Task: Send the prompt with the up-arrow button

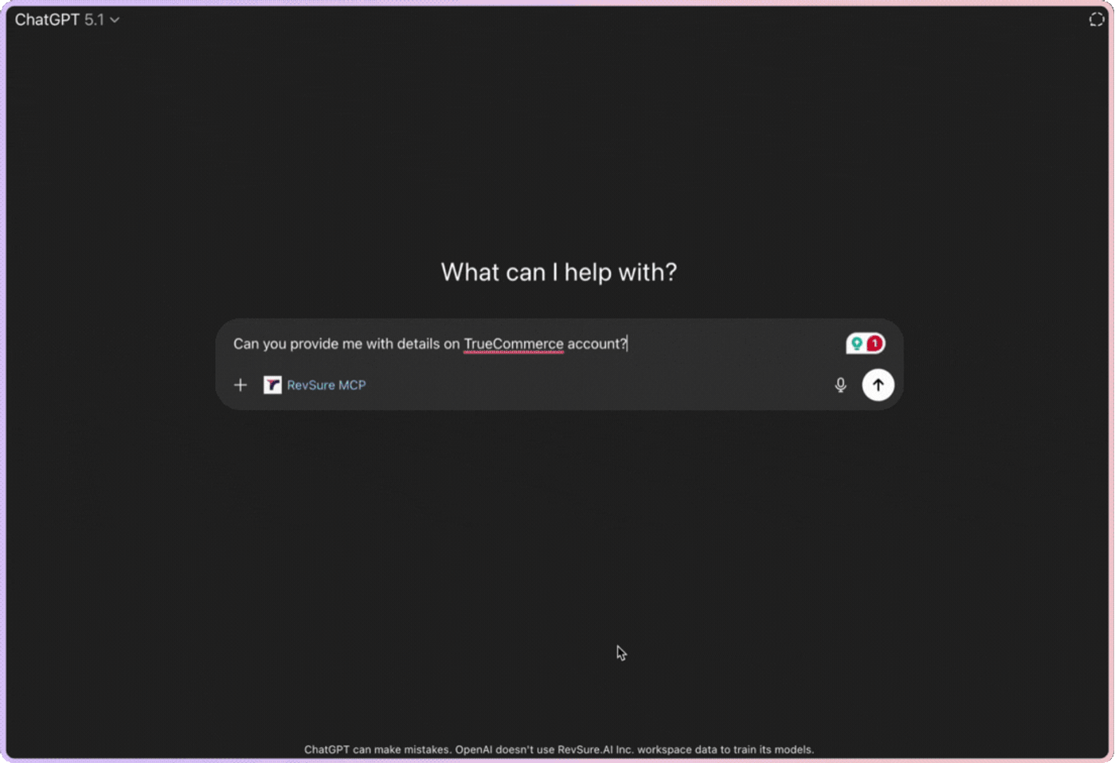Action: 878,385
